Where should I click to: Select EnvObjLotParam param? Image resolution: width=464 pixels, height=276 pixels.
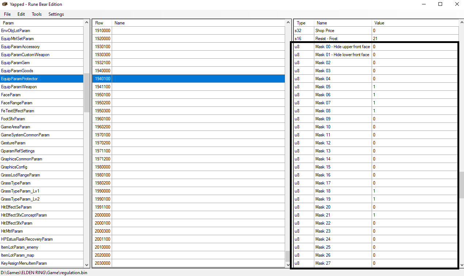[x=42, y=31]
